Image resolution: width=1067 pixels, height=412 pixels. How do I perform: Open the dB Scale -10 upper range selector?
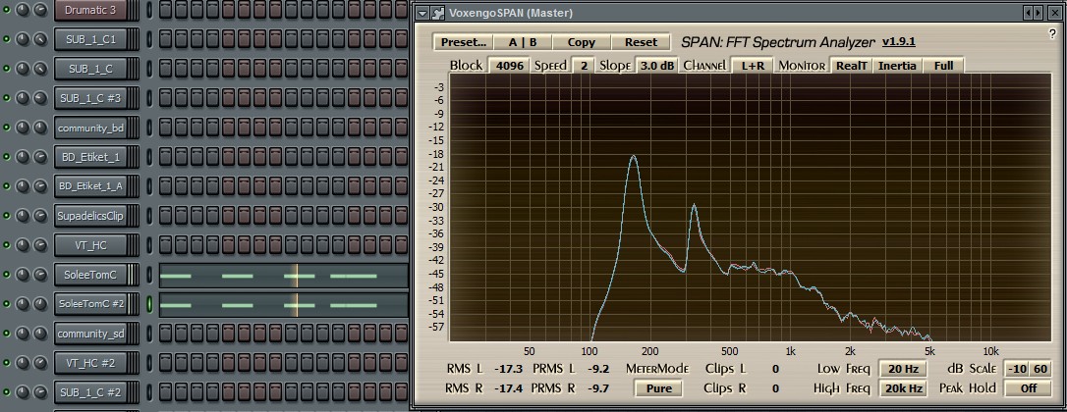(x=1018, y=369)
